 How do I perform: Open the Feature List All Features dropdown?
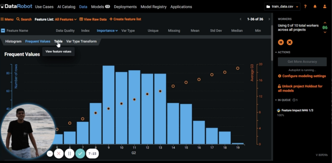tap(66, 19)
